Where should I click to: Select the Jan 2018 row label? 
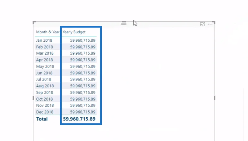point(44,40)
